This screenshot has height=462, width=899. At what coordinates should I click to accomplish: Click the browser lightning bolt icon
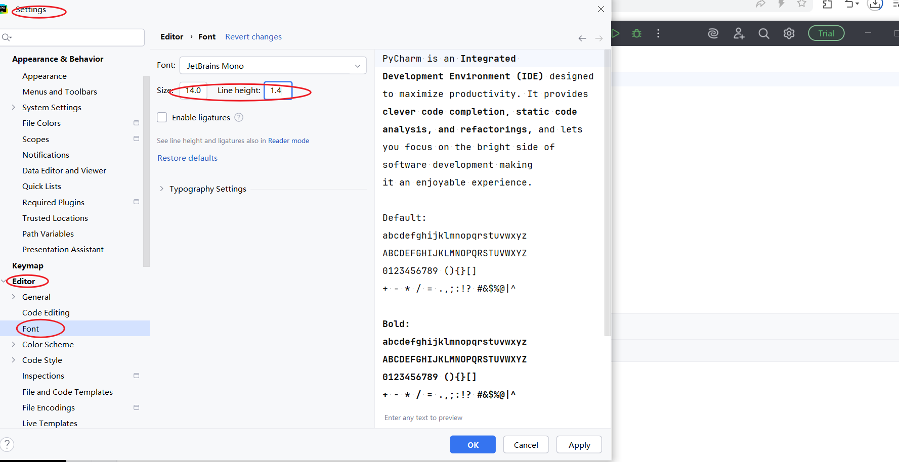pyautogui.click(x=781, y=4)
